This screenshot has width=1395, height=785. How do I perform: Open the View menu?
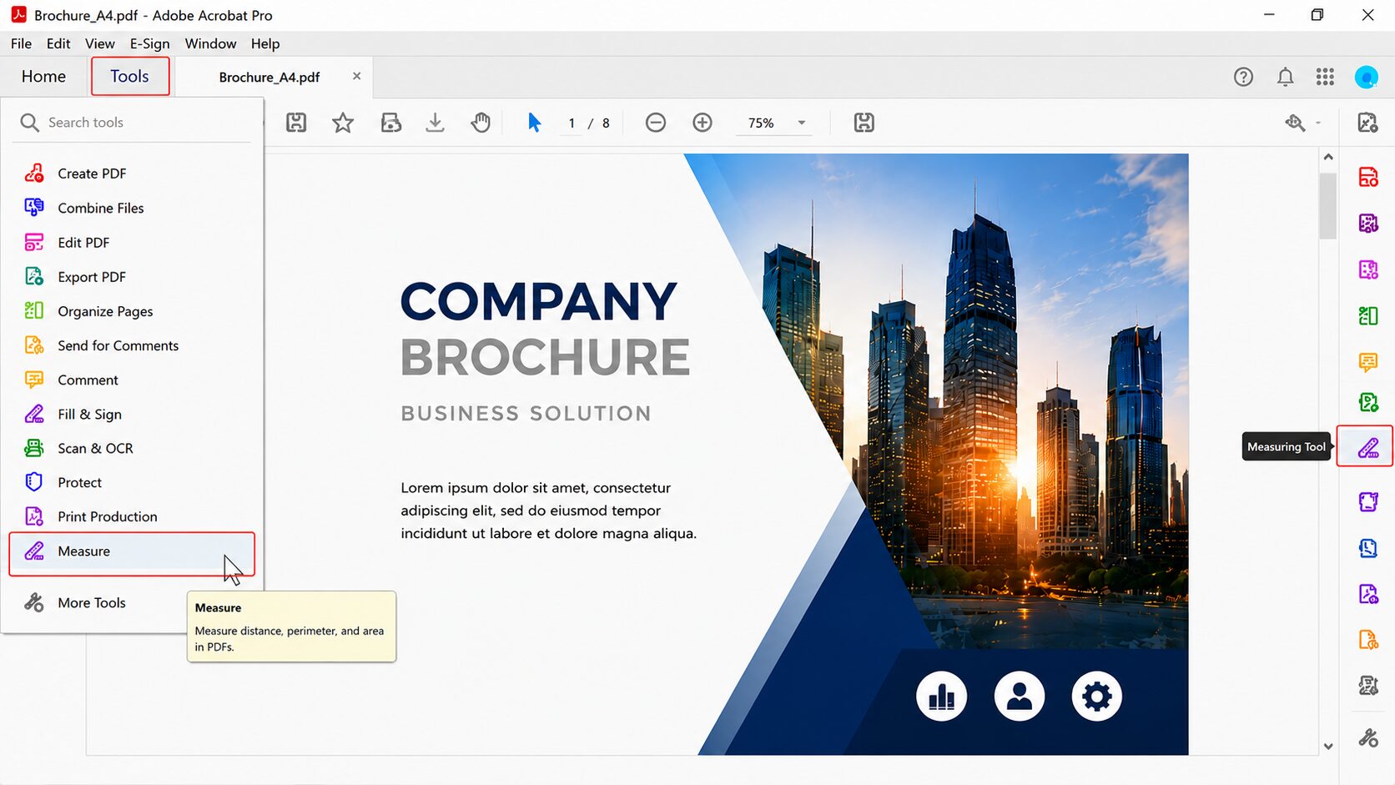tap(100, 43)
